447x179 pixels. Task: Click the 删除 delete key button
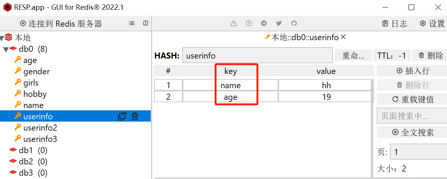(430, 55)
